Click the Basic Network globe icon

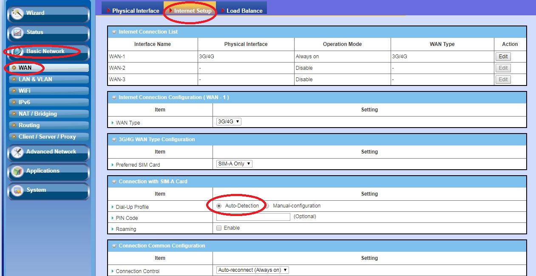[x=18, y=51]
